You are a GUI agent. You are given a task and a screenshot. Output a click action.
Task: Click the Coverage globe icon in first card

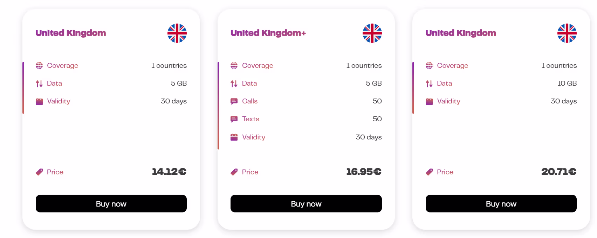tap(39, 66)
